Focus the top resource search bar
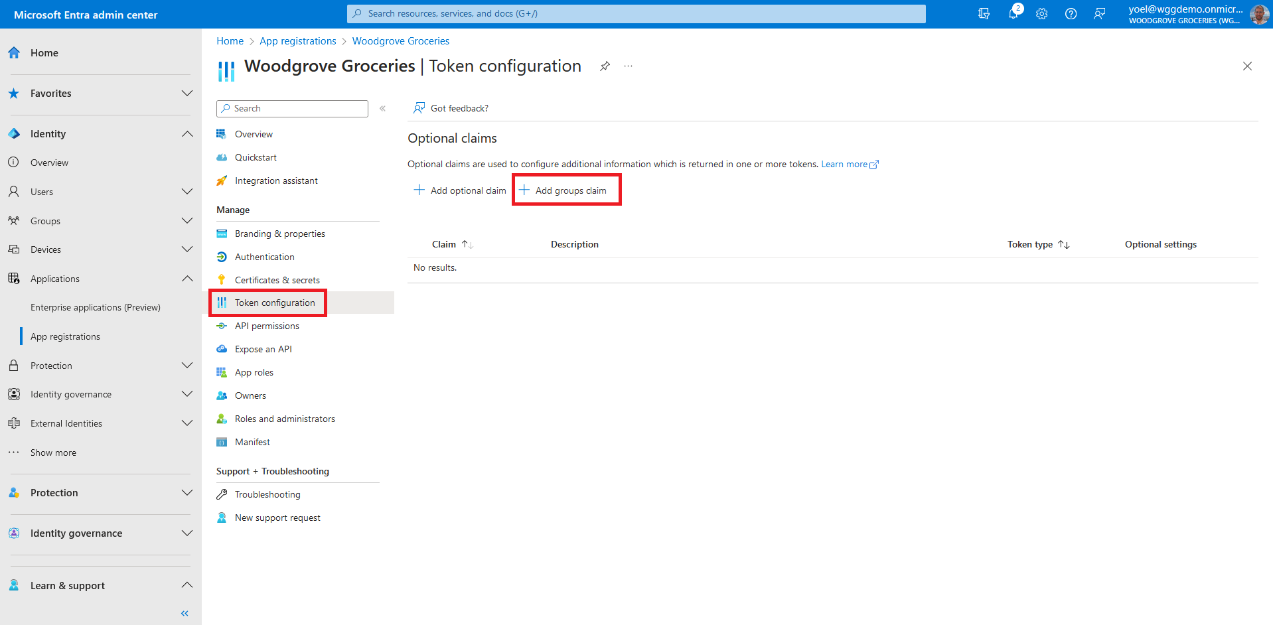This screenshot has width=1273, height=625. click(636, 14)
